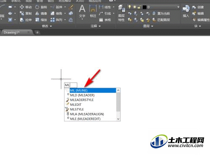210x158 pixels.
Task: Click the Thaw All Layers icon
Action: click(x=142, y=20)
